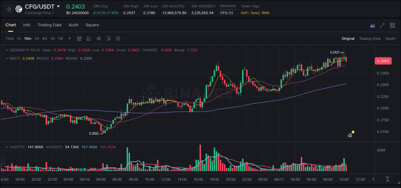Expand more time interval options
The width and height of the screenshot is (401, 188).
click(70, 38)
